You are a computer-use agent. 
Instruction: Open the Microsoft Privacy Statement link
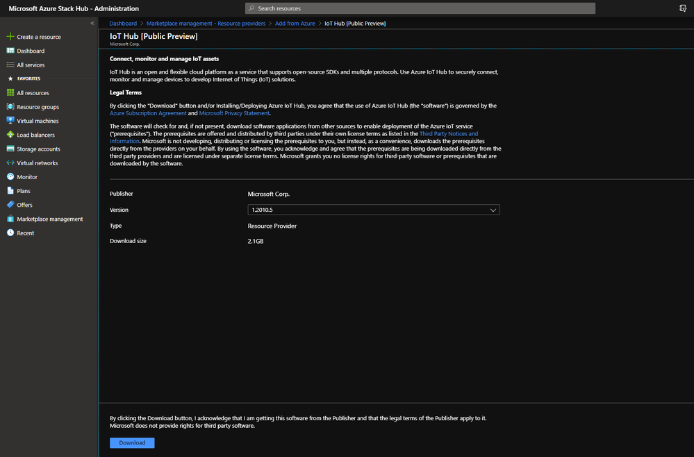pos(234,113)
